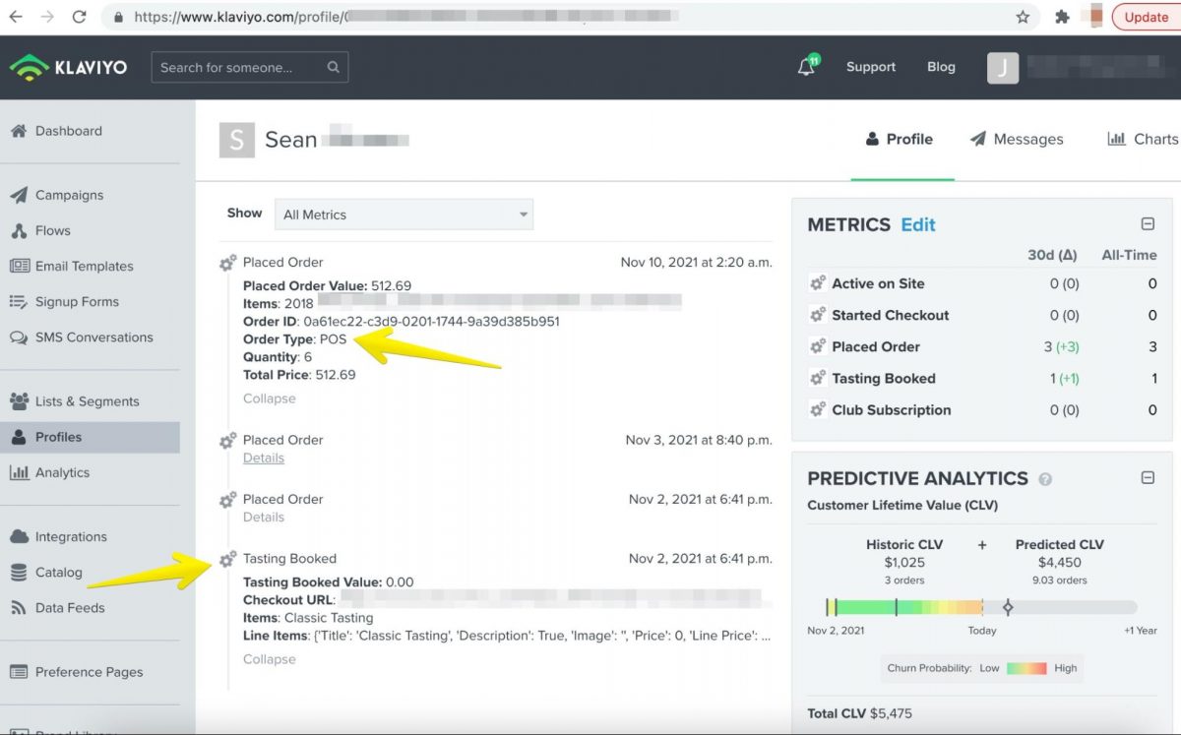Reload the page in the browser
The image size is (1181, 735).
[x=80, y=17]
